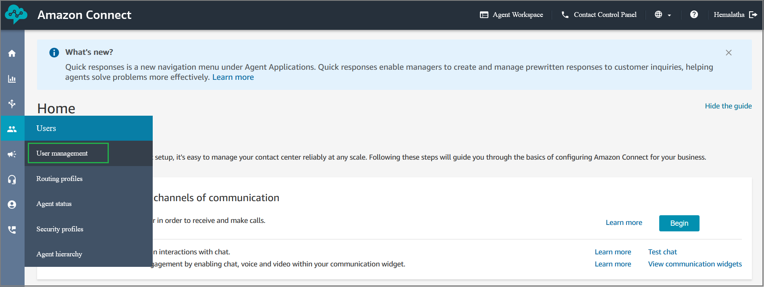Click the Home page heading

click(56, 108)
